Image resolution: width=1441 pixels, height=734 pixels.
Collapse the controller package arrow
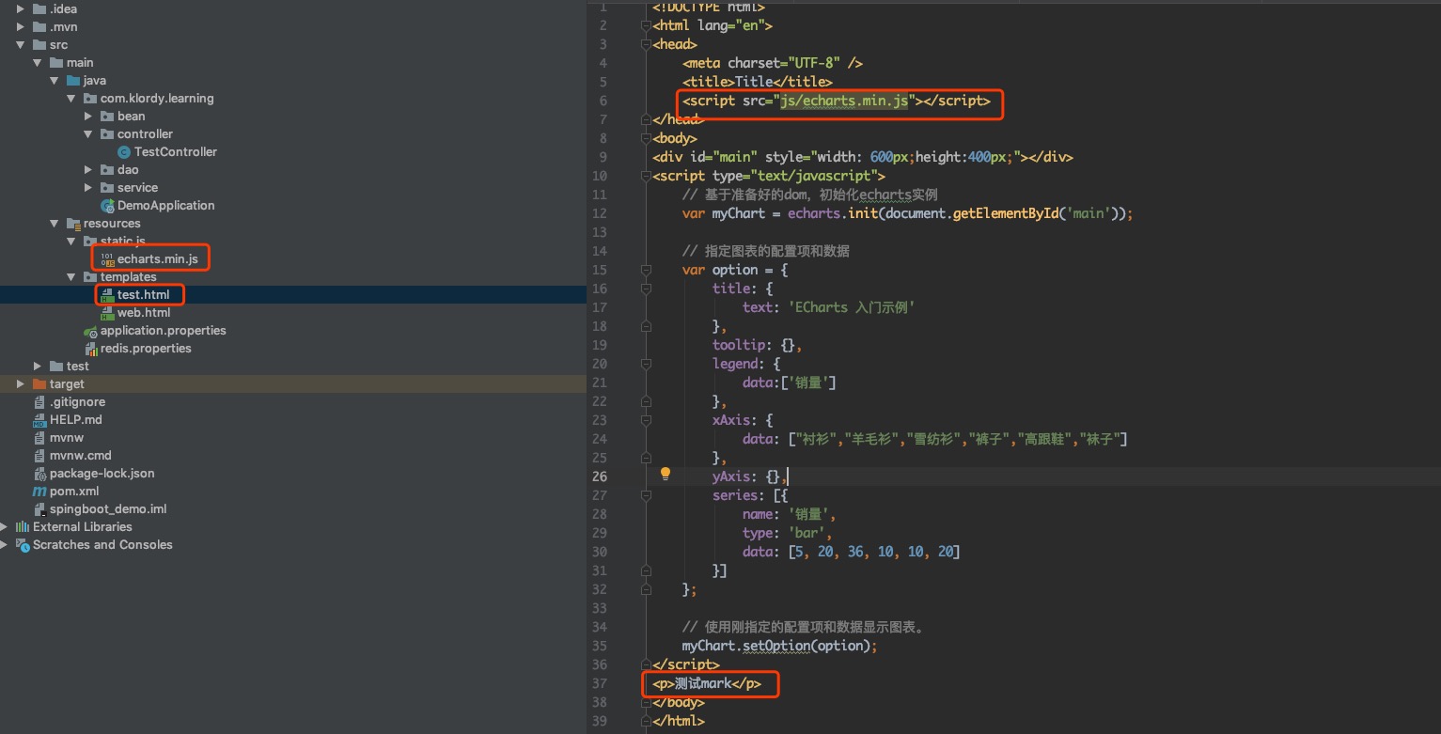(x=88, y=134)
